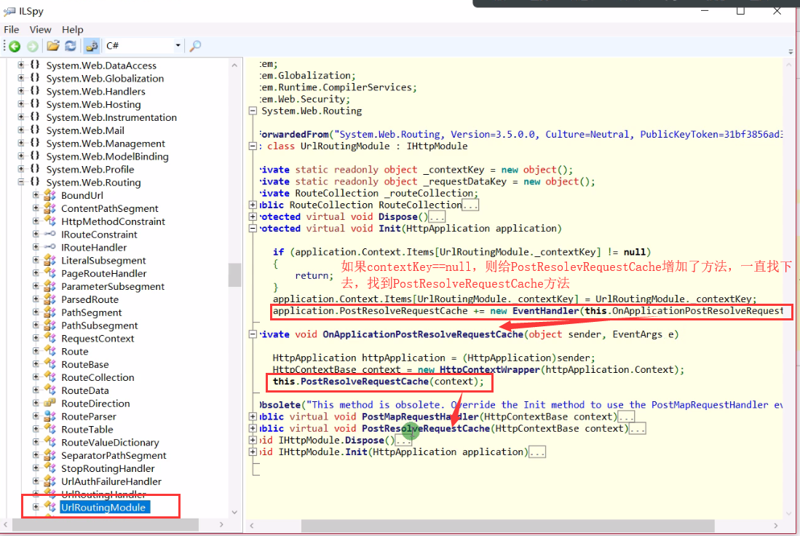800x536 pixels.
Task: Select PathSubsegment in the tree
Action: (x=100, y=326)
